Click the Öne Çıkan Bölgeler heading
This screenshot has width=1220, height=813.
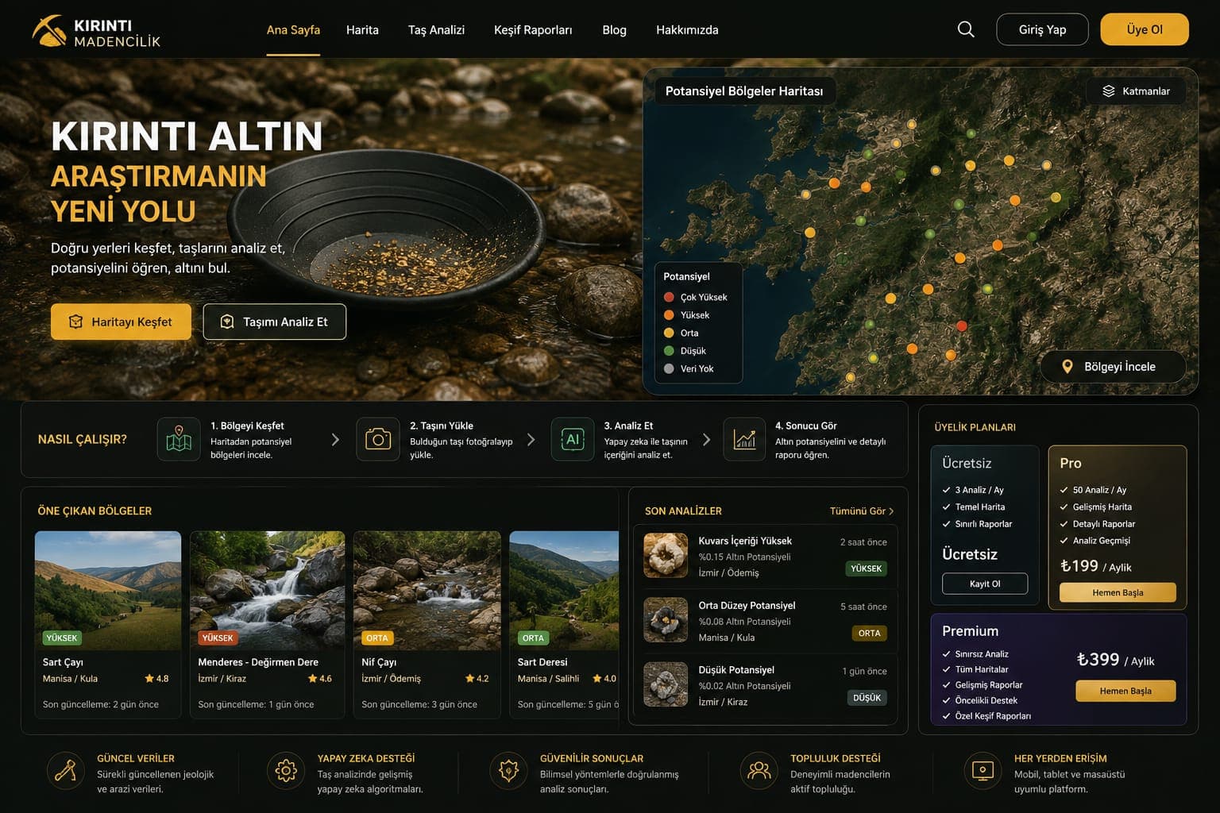click(x=95, y=511)
